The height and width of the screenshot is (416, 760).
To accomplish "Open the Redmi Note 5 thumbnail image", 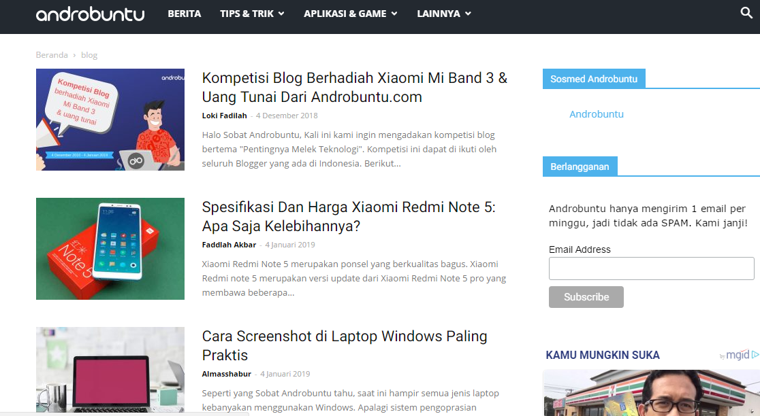I will [110, 249].
